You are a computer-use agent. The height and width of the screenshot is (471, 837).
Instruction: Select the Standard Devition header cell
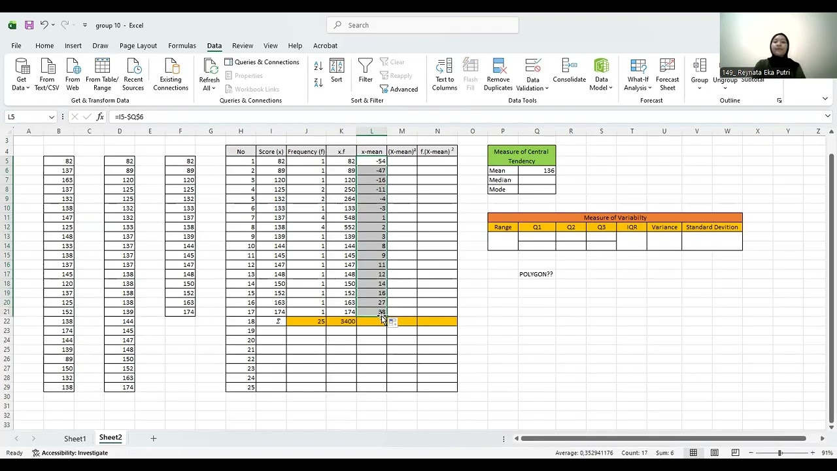712,227
